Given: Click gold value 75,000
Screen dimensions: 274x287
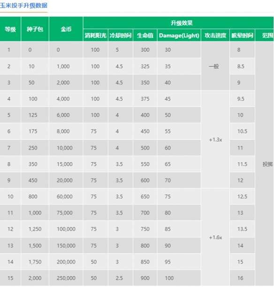Looking at the screenshot, I should pos(65,213).
